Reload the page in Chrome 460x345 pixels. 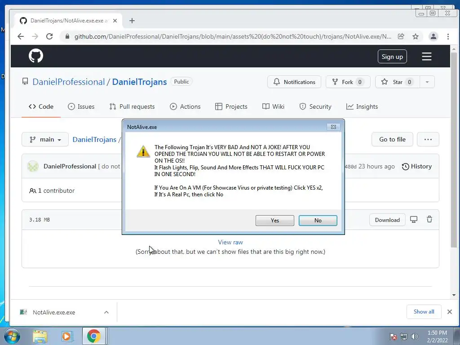(49, 36)
